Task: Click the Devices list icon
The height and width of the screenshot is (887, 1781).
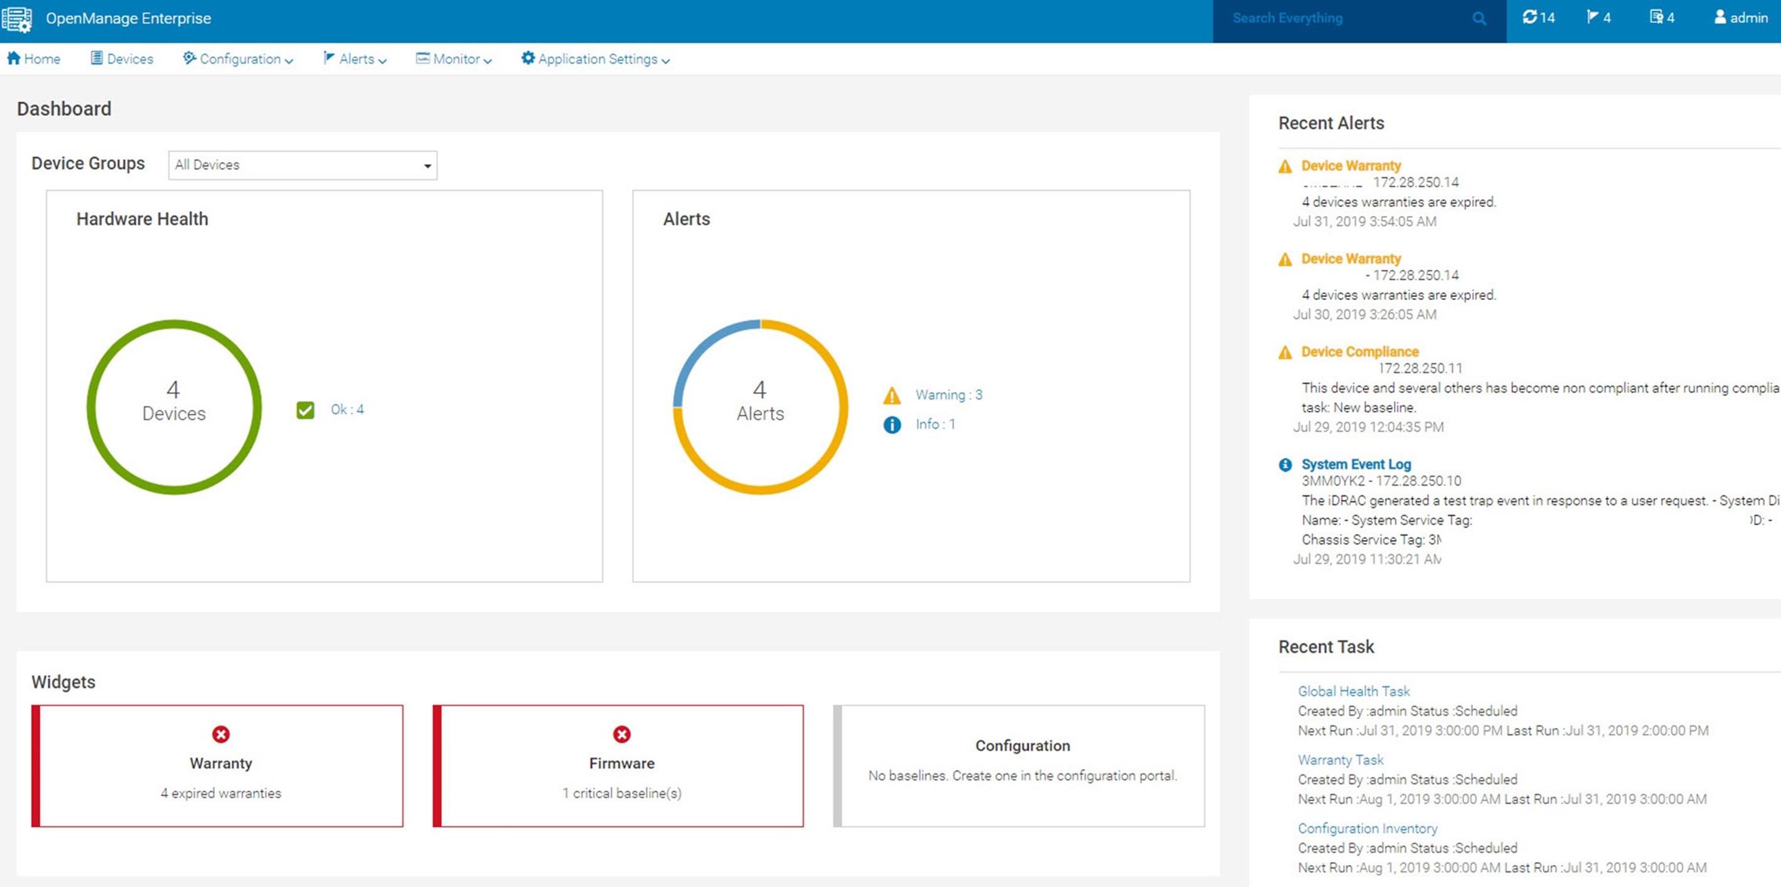Action: [97, 58]
